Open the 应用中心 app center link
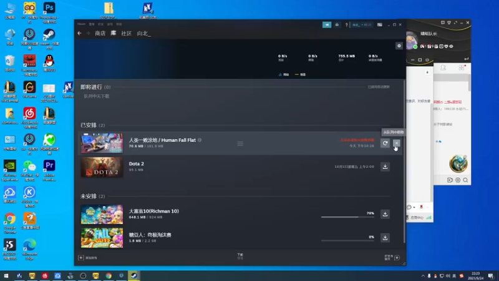The image size is (499, 281). 417,217
